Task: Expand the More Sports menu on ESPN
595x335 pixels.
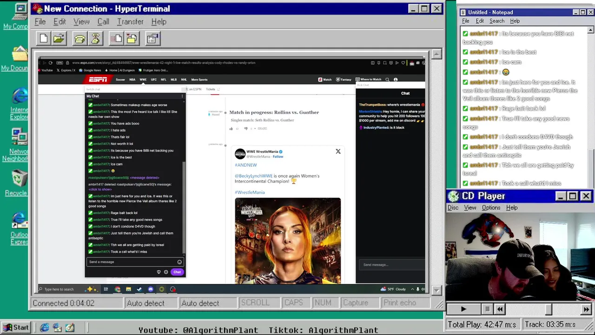Action: click(199, 80)
